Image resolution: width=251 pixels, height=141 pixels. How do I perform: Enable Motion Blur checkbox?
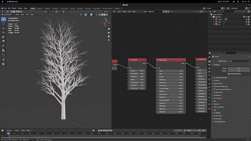[x=214, y=92]
